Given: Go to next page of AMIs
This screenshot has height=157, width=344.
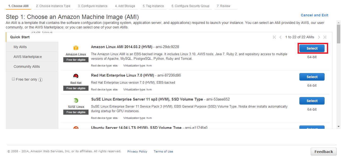Looking at the screenshot, I should [319, 37].
